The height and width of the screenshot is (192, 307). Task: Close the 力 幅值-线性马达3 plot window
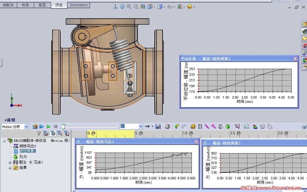pos(196,142)
